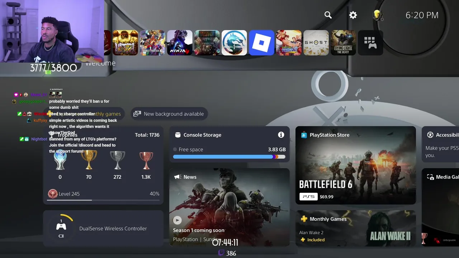This screenshot has height=258, width=459.
Task: Click the Free space storage bar
Action: tap(229, 157)
